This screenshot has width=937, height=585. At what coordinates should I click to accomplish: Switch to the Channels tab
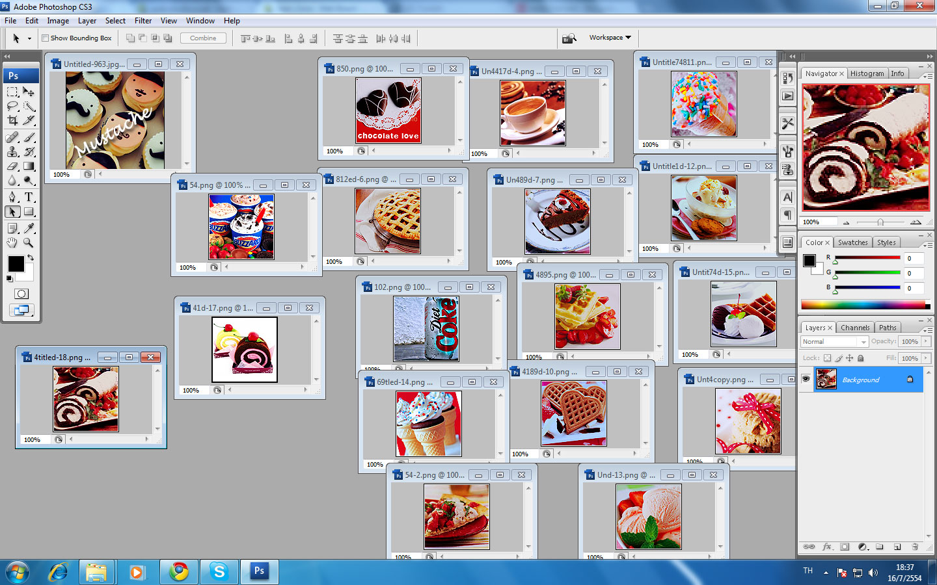[x=854, y=328]
